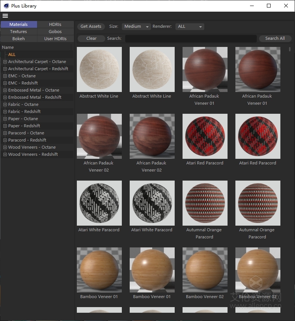Open the Textures tab
The image size is (295, 321).
click(x=19, y=32)
